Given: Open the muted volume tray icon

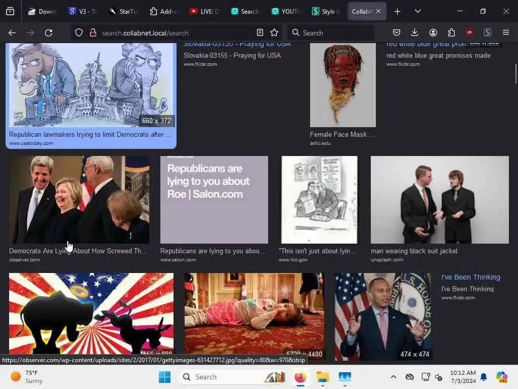Looking at the screenshot, I should 439,377.
